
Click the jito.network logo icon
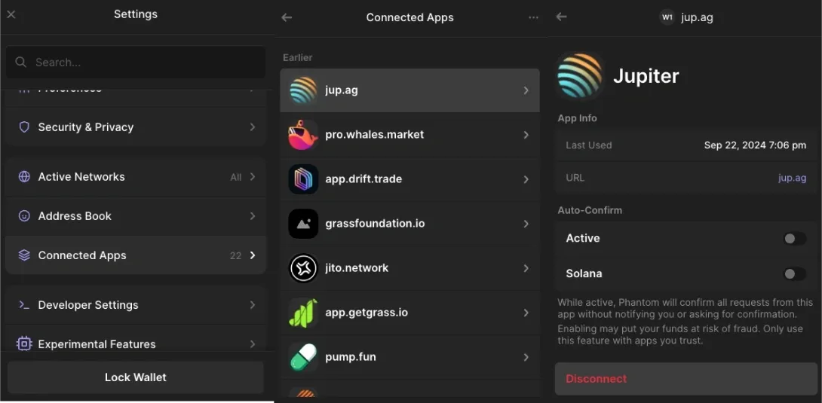(x=303, y=268)
